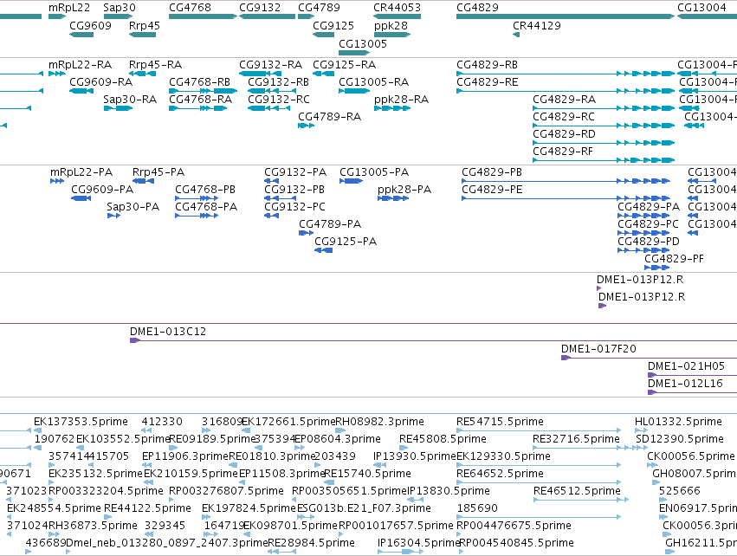
Task: Select the CG9125 gene label
Action: tap(333, 25)
